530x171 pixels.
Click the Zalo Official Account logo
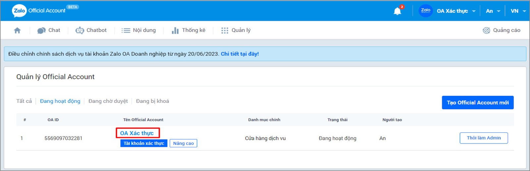[x=39, y=11]
